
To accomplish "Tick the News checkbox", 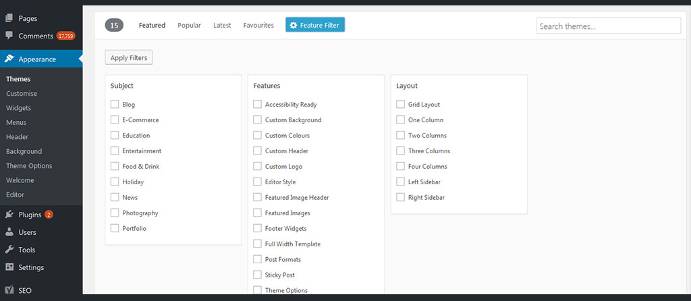I will (115, 196).
